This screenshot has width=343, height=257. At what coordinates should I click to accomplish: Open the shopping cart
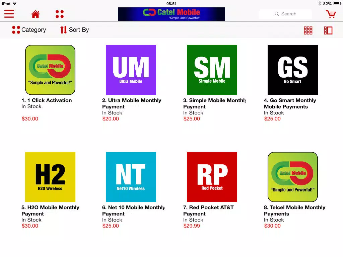tap(331, 14)
